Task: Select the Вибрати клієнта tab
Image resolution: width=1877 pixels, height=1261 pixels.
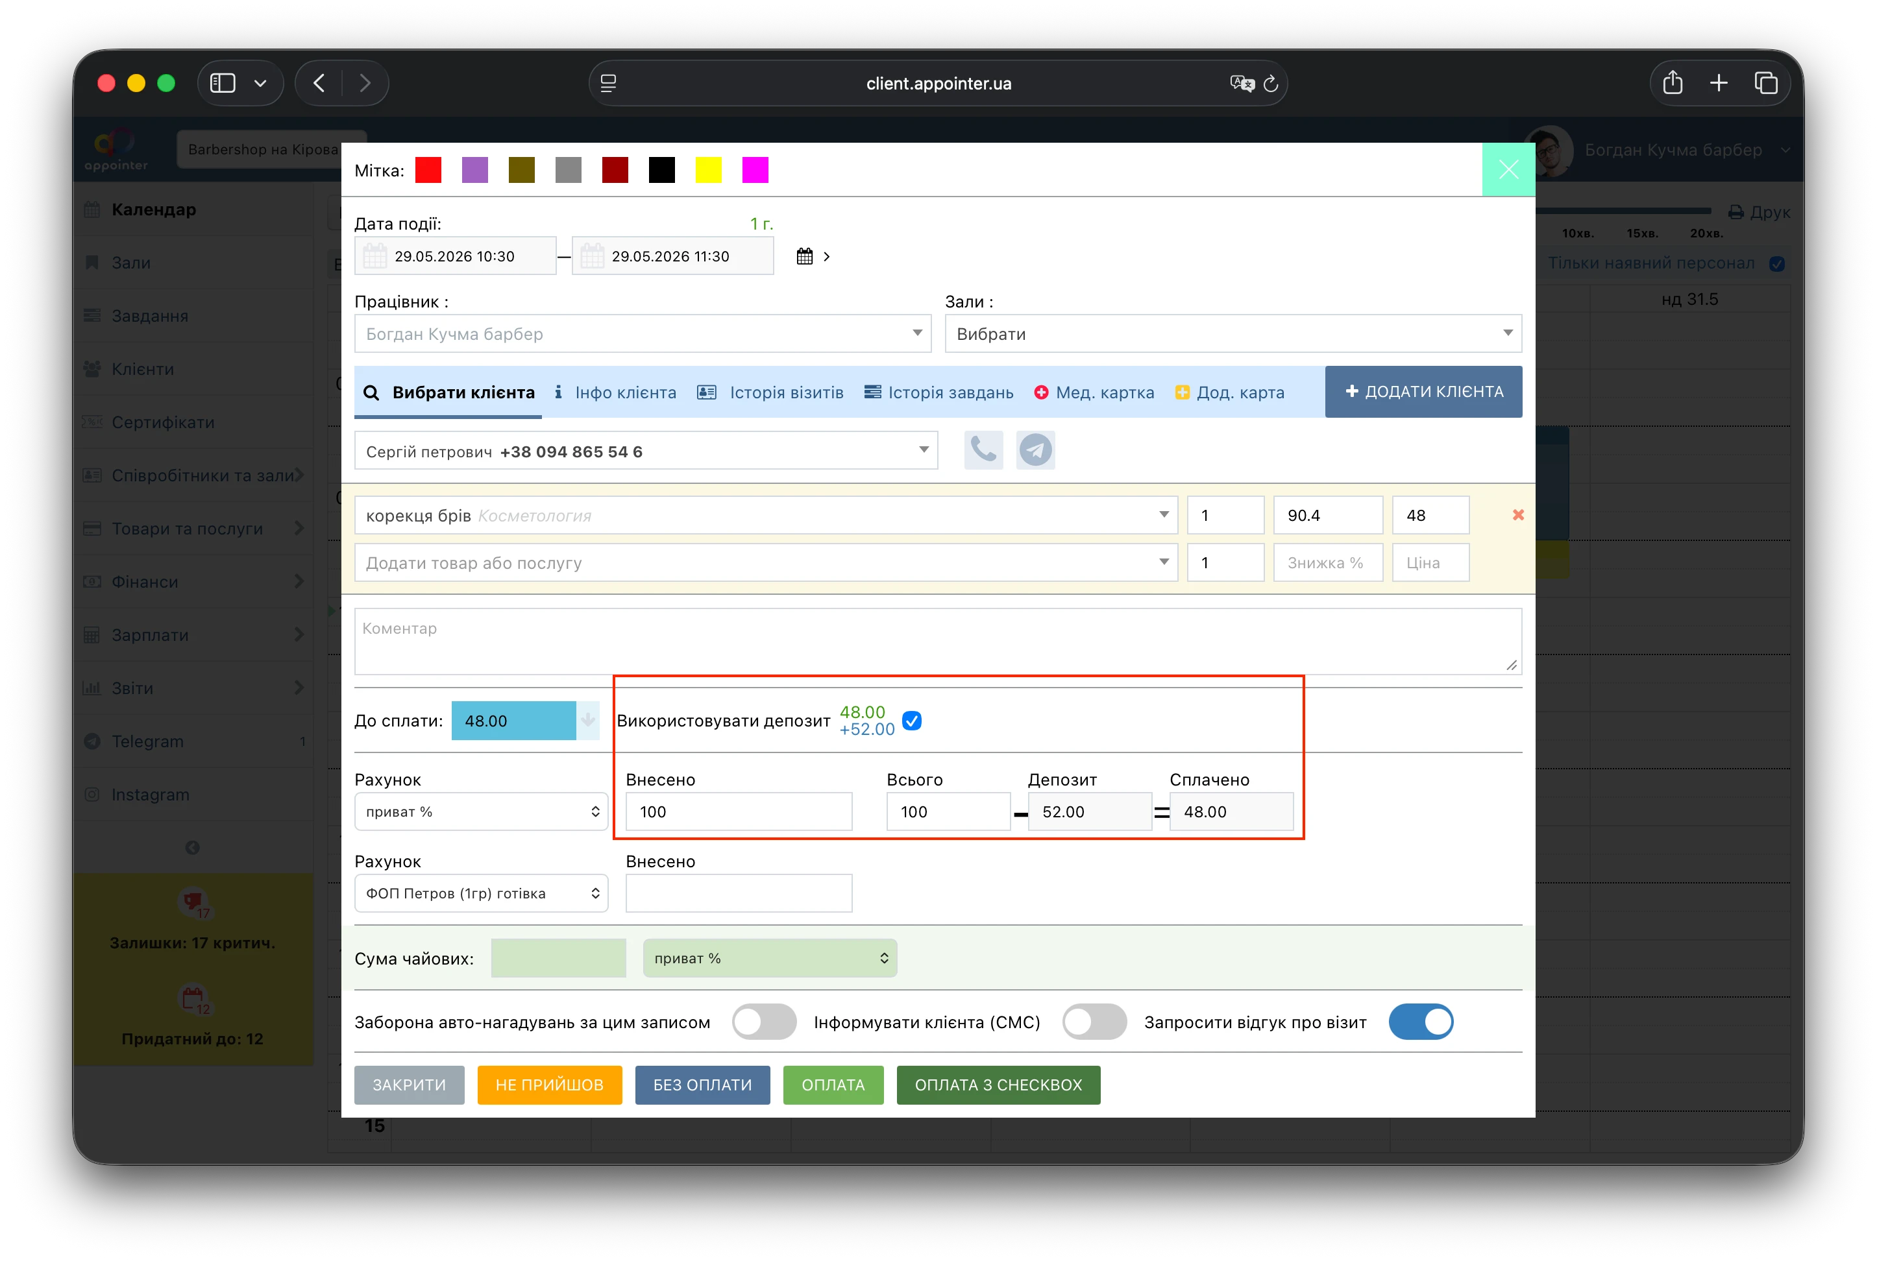Action: 449,392
